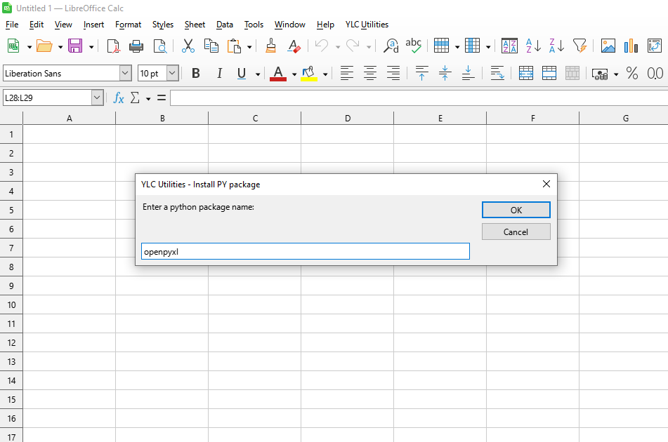The image size is (668, 442).
Task: Toggle Underline formatting
Action: tap(242, 74)
